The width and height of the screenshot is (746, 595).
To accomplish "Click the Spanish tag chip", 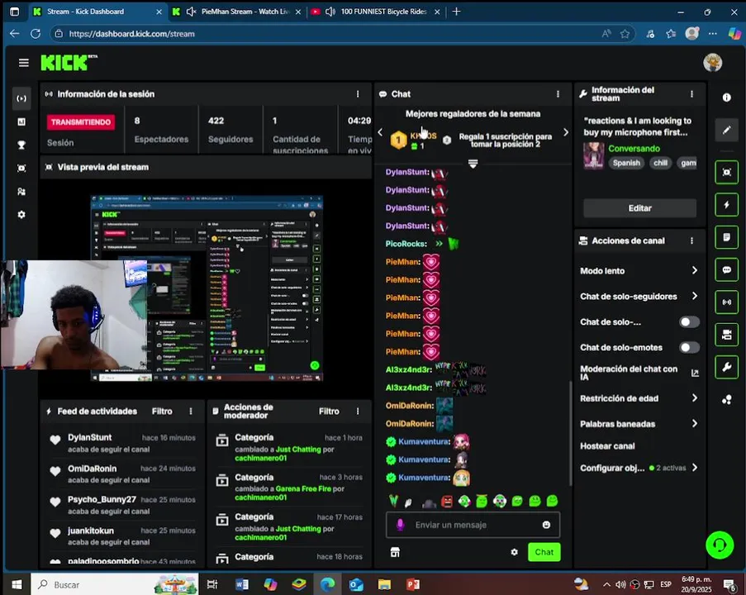I will [x=626, y=163].
